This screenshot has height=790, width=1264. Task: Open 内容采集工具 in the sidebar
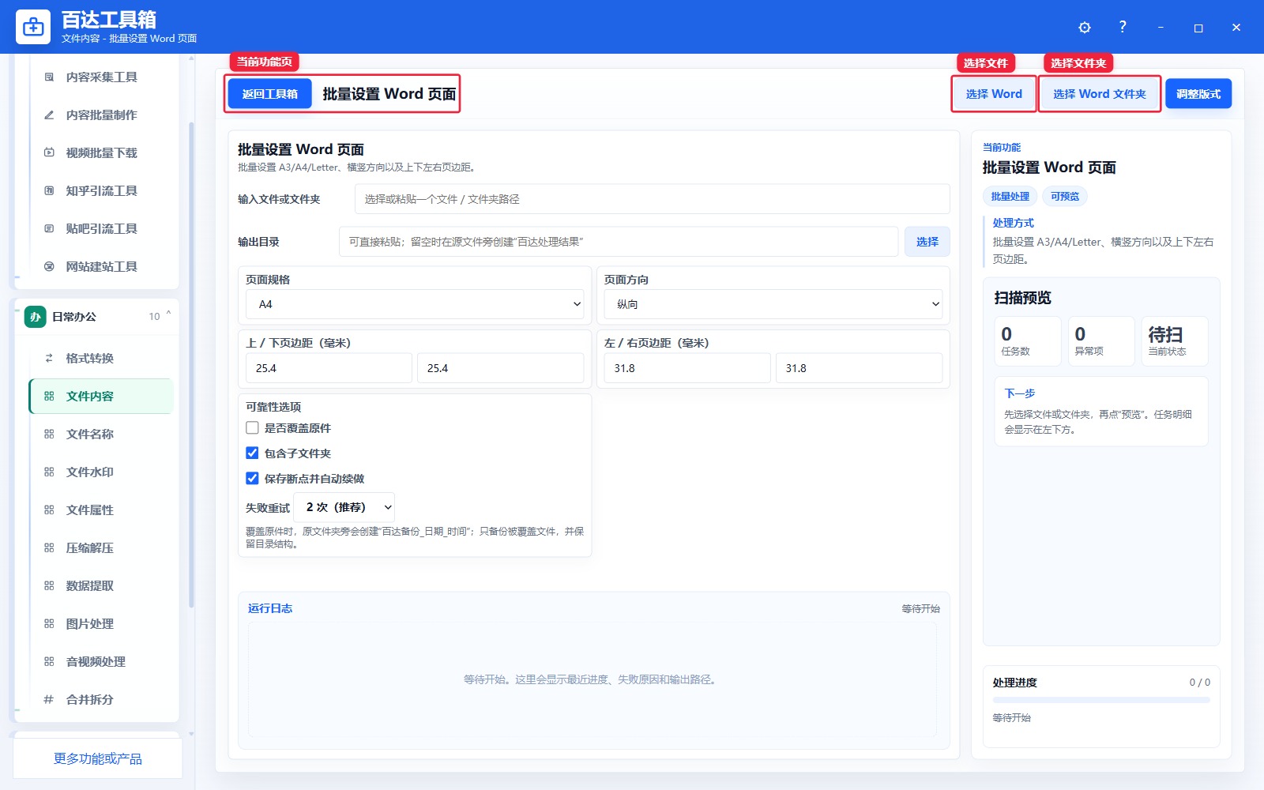pos(101,77)
